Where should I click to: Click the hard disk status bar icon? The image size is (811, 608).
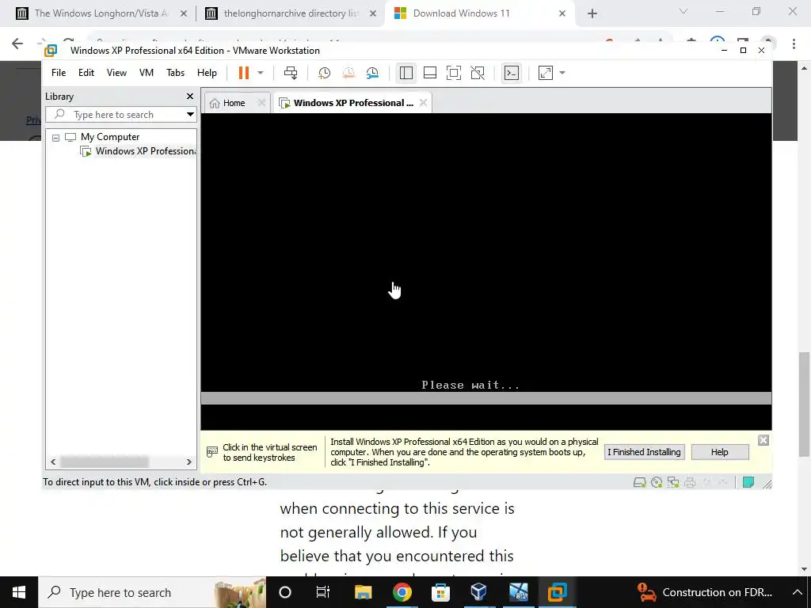[x=640, y=482]
